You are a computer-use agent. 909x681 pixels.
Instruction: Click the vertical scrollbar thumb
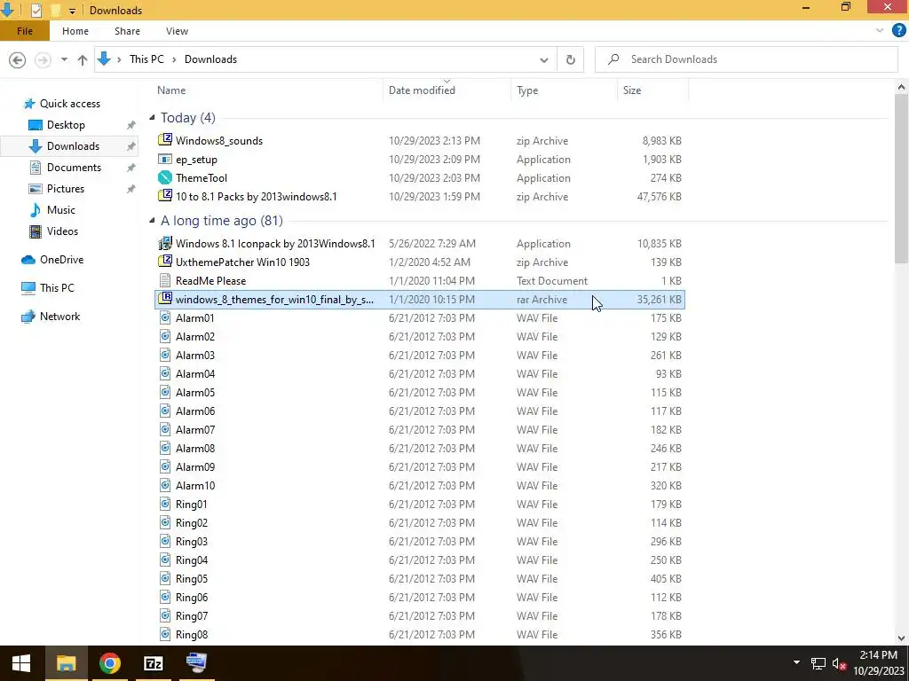pyautogui.click(x=901, y=178)
